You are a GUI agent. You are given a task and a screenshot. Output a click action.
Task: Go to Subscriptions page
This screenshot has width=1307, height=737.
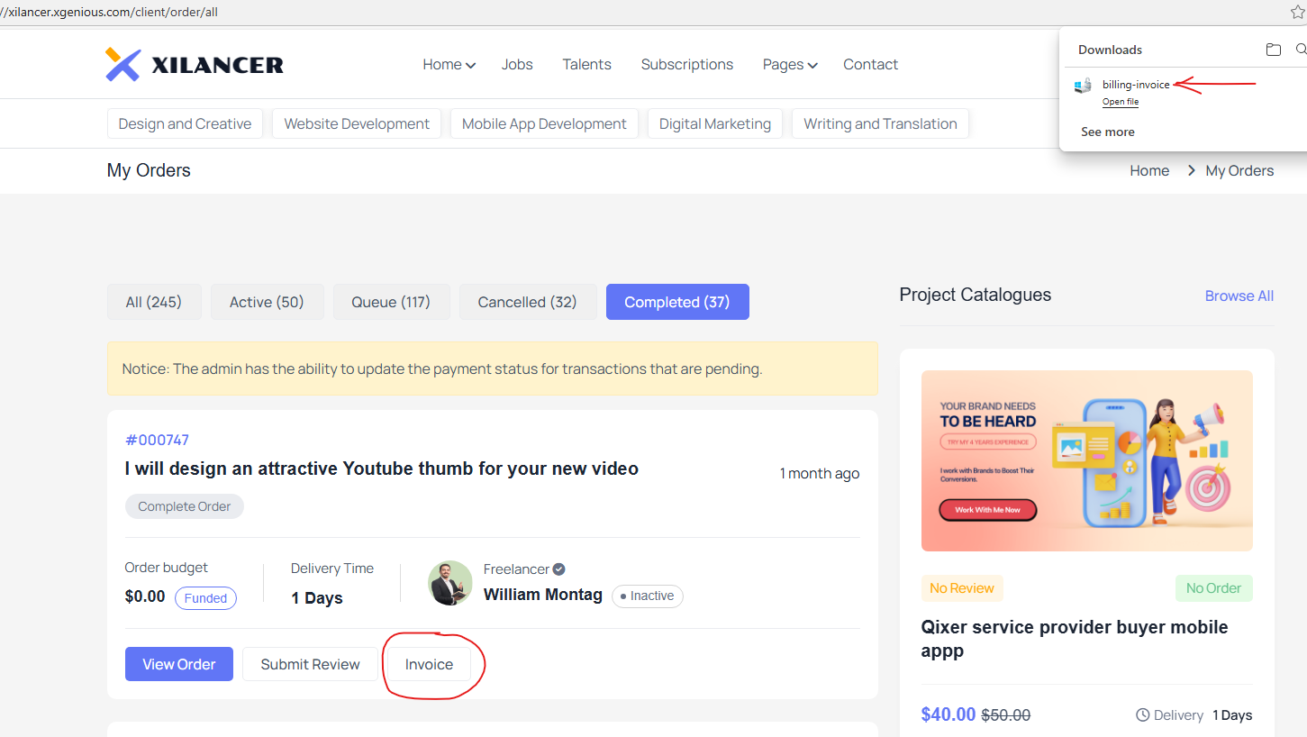pyautogui.click(x=687, y=65)
